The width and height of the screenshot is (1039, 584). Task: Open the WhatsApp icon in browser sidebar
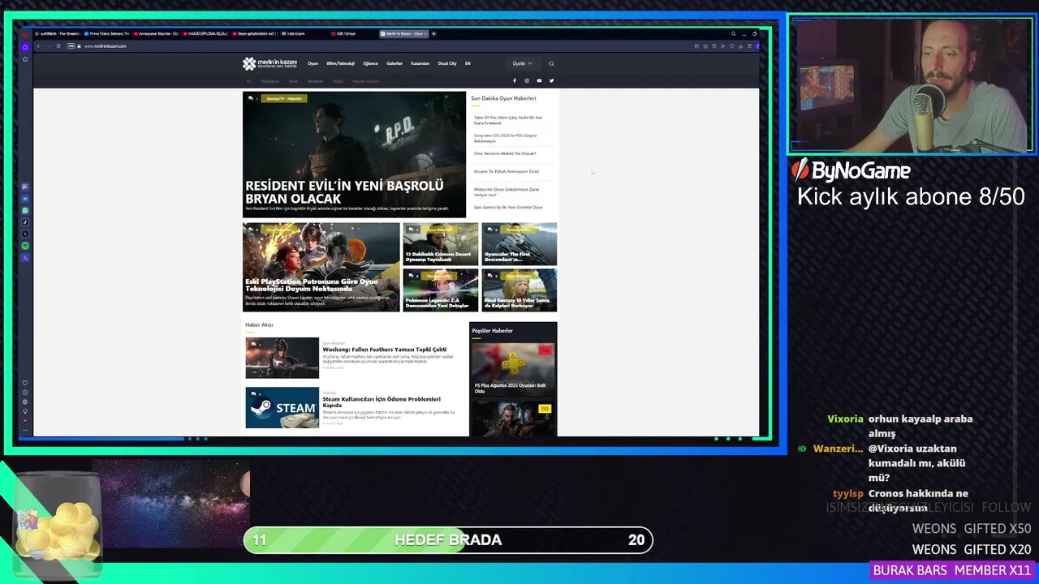[x=25, y=211]
